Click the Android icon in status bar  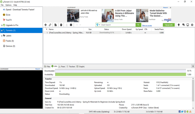pos(188,111)
